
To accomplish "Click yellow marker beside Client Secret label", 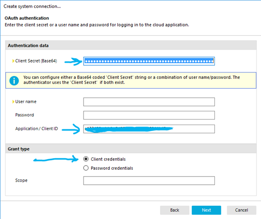I will pos(13,61).
